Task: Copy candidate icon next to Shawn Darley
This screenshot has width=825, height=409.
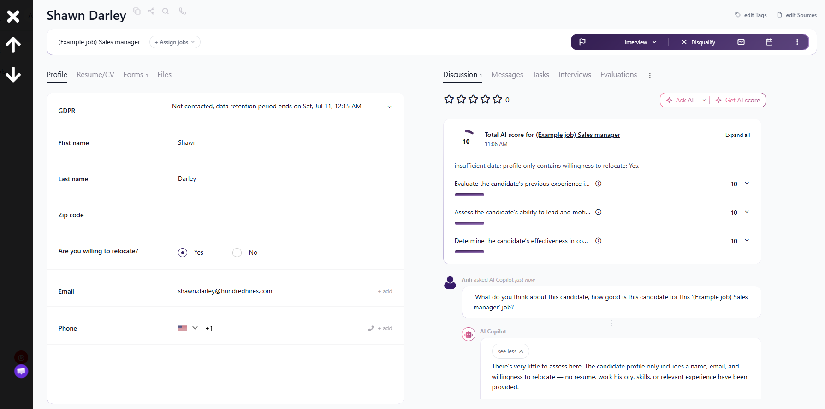Action: click(137, 11)
